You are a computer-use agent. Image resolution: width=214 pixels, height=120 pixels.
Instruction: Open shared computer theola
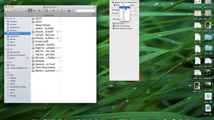tap(12, 65)
